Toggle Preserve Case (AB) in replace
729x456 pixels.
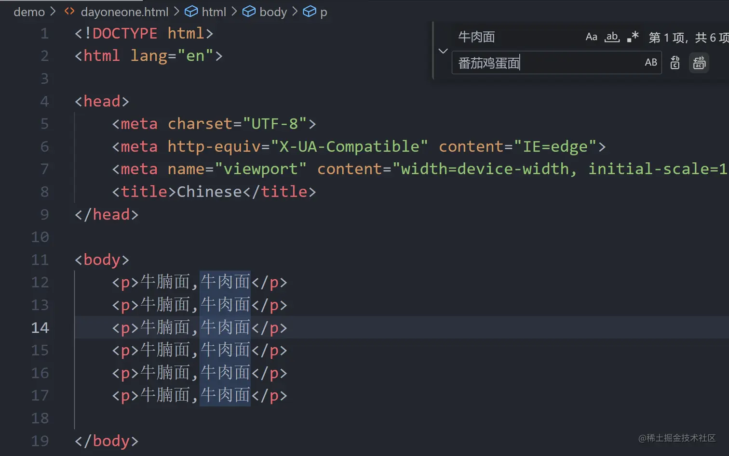[x=650, y=63]
